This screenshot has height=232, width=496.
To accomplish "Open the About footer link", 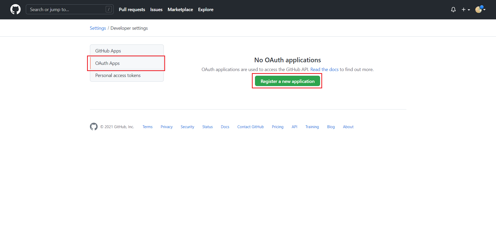I will coord(348,127).
